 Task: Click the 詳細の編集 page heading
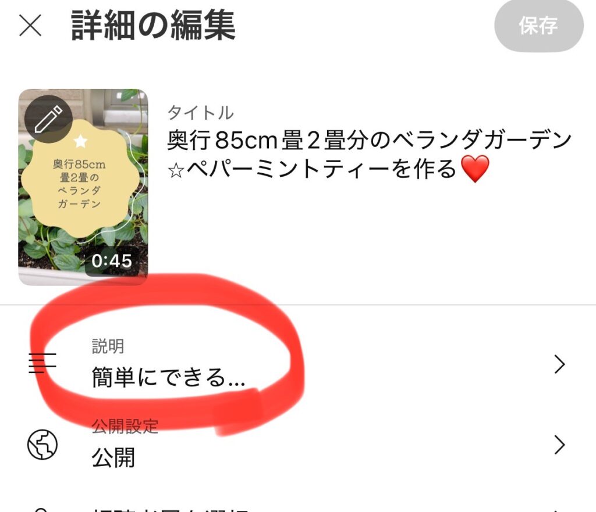tap(153, 26)
